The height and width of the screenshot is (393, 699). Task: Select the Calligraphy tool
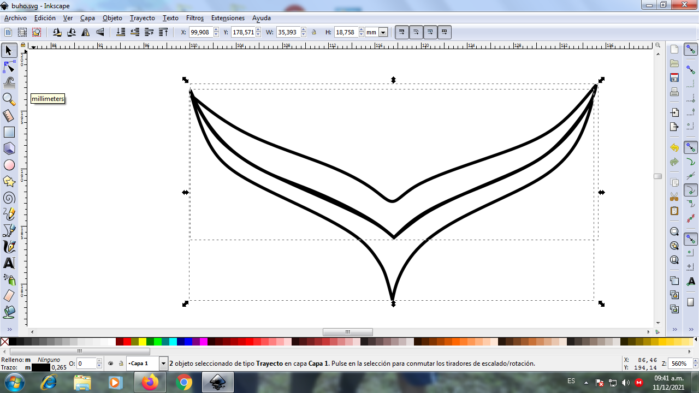9,247
